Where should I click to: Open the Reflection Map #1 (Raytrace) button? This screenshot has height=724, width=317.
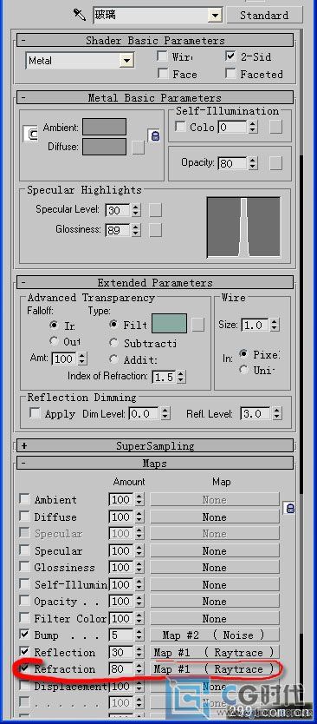tap(215, 652)
